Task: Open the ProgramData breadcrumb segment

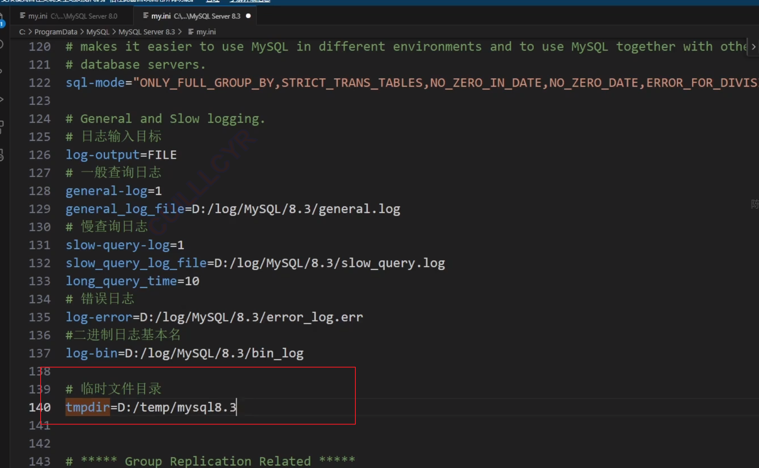Action: point(55,32)
